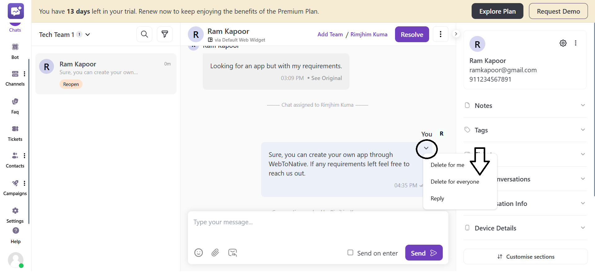The image size is (595, 272).
Task: Choose Reply from message menu
Action: 437,198
